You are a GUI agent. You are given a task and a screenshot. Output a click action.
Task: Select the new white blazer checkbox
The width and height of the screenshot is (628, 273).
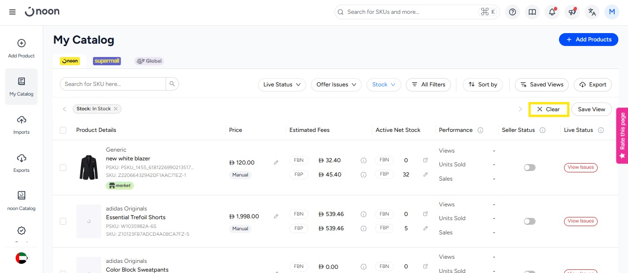pyautogui.click(x=63, y=168)
